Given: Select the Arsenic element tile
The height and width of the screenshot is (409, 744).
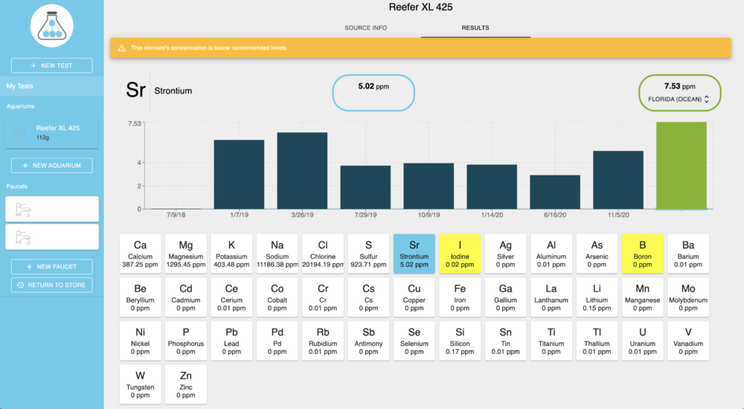Looking at the screenshot, I should (597, 254).
